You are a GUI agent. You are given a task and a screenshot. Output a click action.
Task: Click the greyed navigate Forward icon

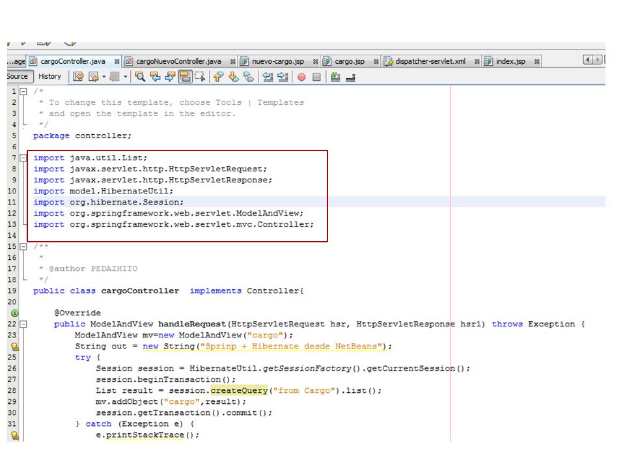115,77
